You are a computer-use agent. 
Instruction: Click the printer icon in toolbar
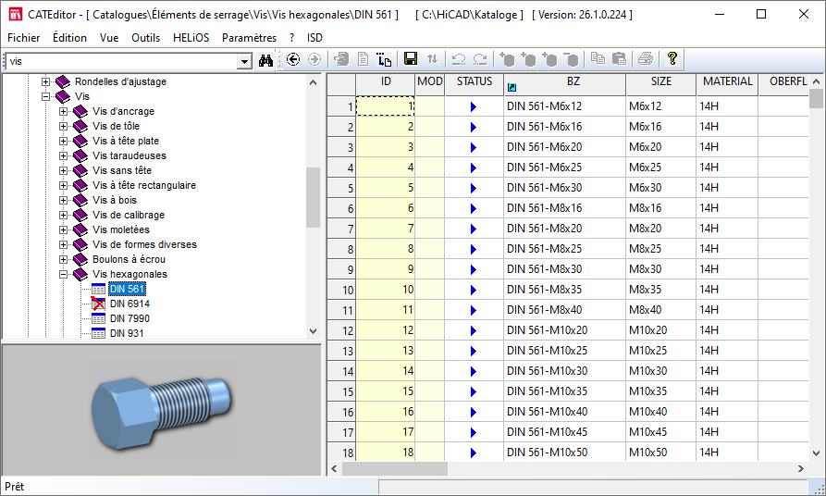click(x=645, y=59)
